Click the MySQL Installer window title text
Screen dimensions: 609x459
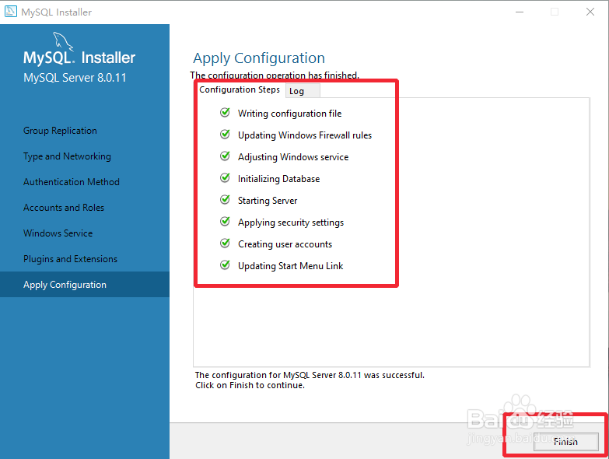pyautogui.click(x=56, y=12)
